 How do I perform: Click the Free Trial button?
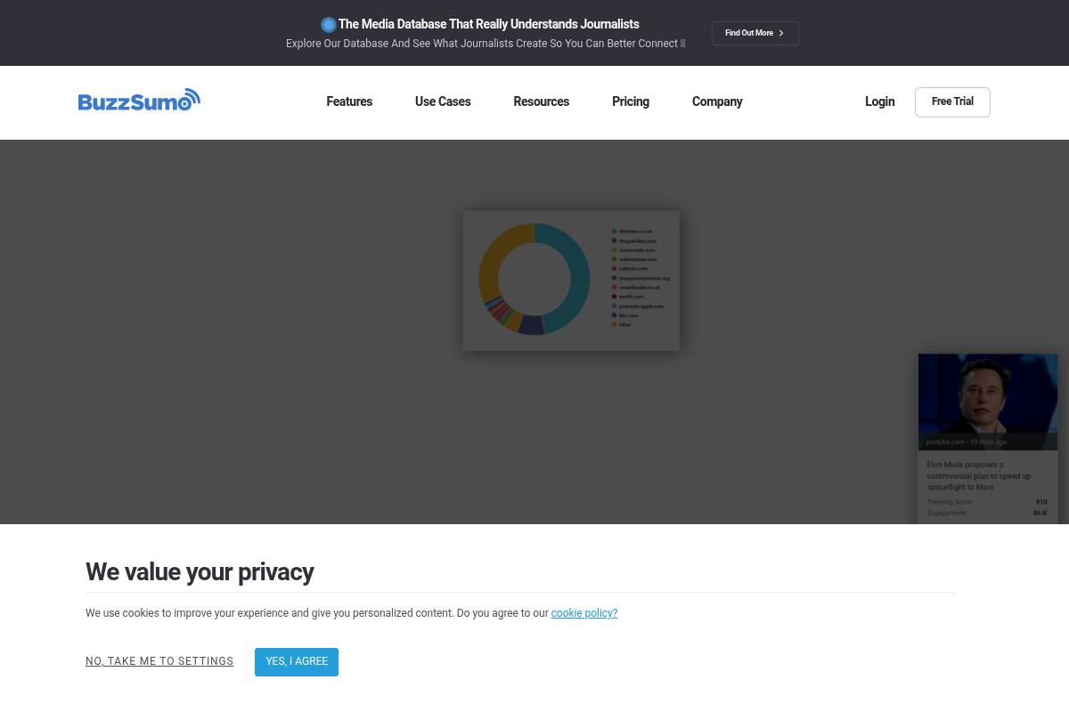click(x=952, y=101)
